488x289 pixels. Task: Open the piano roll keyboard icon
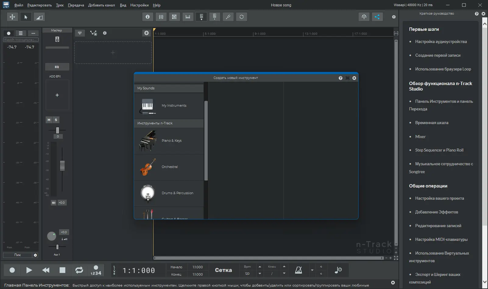pos(188,17)
